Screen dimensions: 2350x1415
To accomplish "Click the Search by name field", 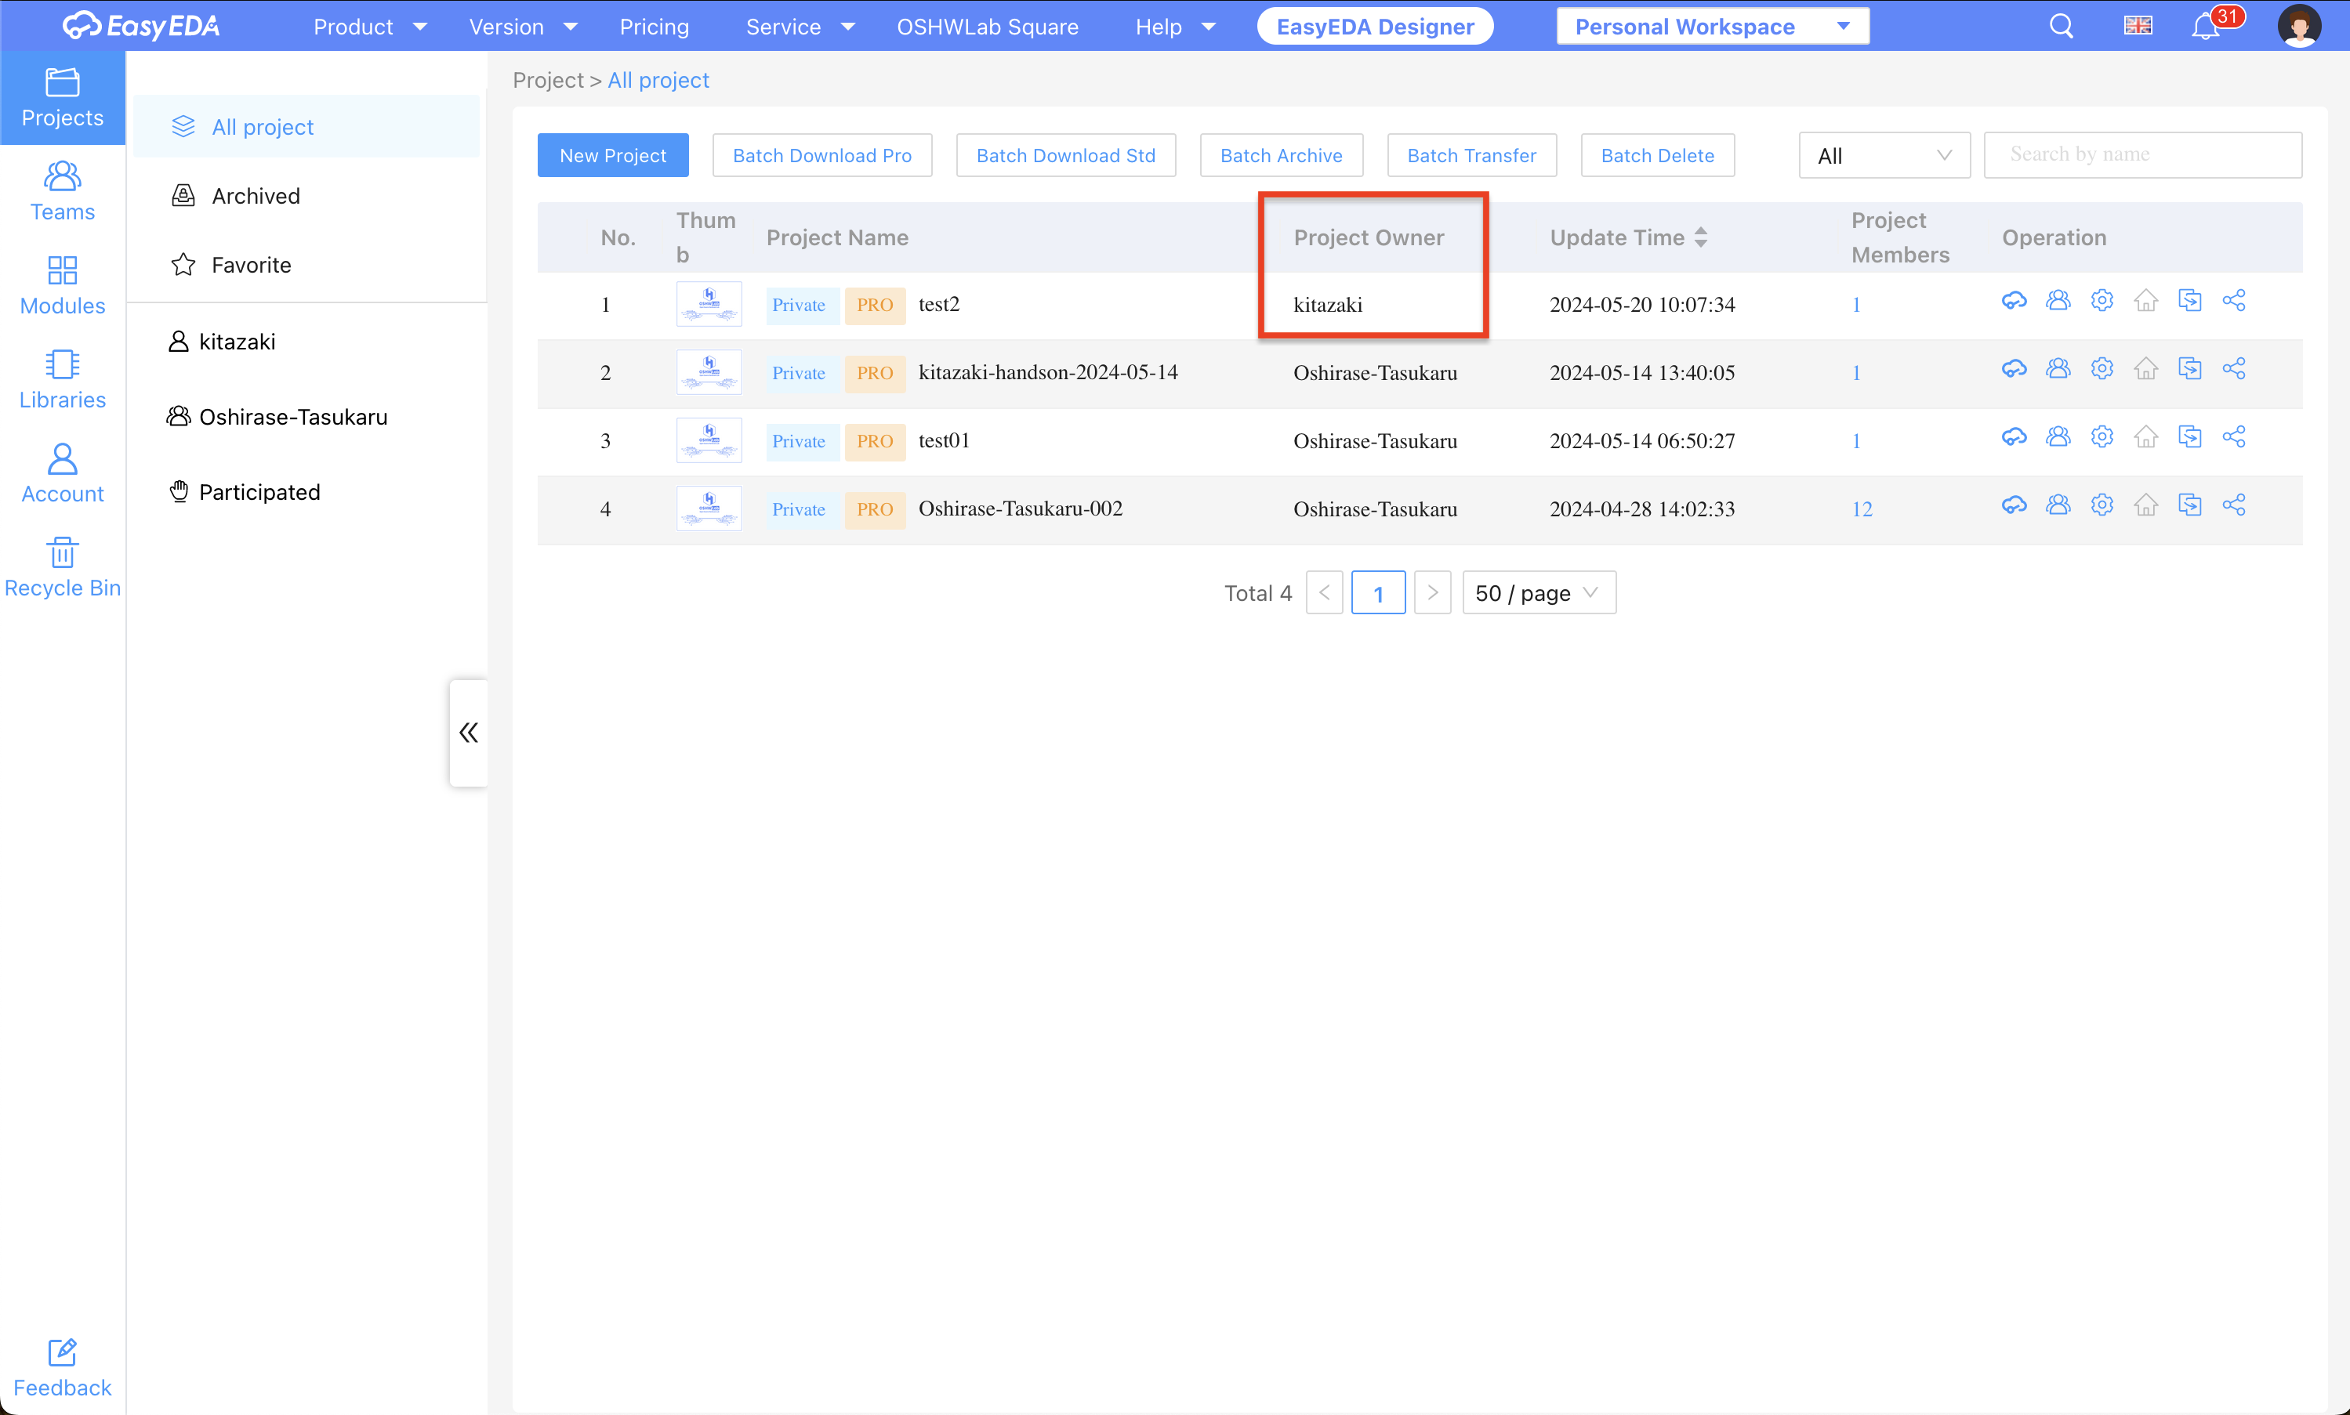I will 2142,155.
